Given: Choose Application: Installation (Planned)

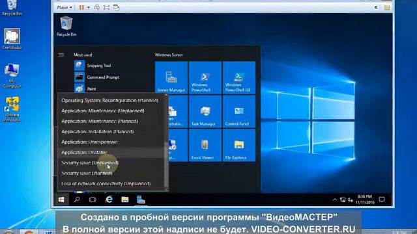Looking at the screenshot, I should pos(111,131).
